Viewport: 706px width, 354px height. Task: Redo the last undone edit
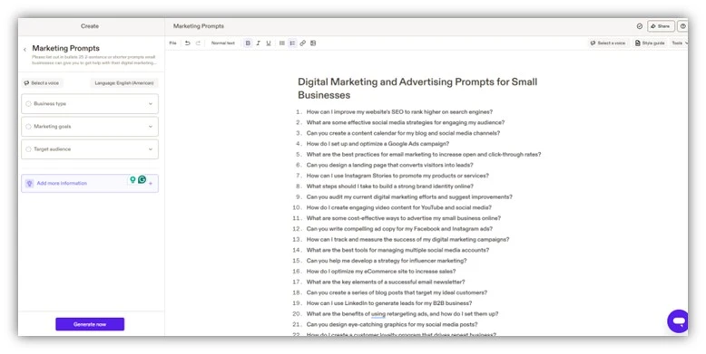pyautogui.click(x=198, y=43)
